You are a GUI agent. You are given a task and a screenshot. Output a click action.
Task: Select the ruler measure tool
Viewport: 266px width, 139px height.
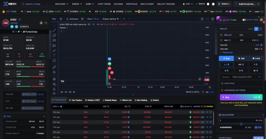[54, 67]
